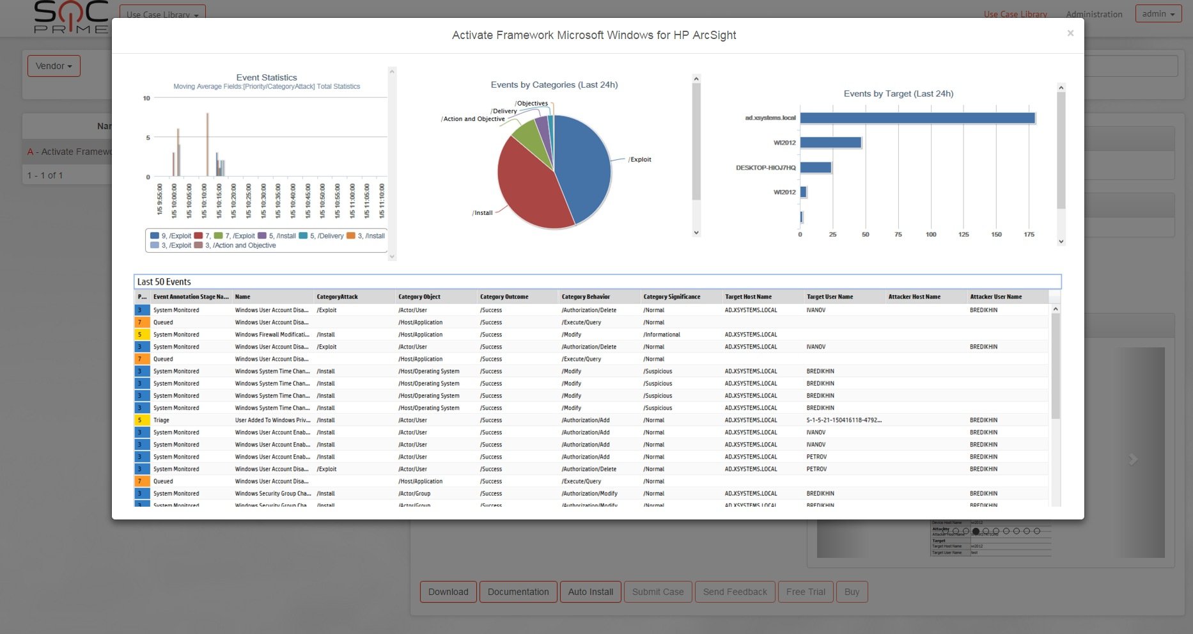Toggle the '9, /Exploit' legend series
The height and width of the screenshot is (634, 1193).
[x=171, y=236]
